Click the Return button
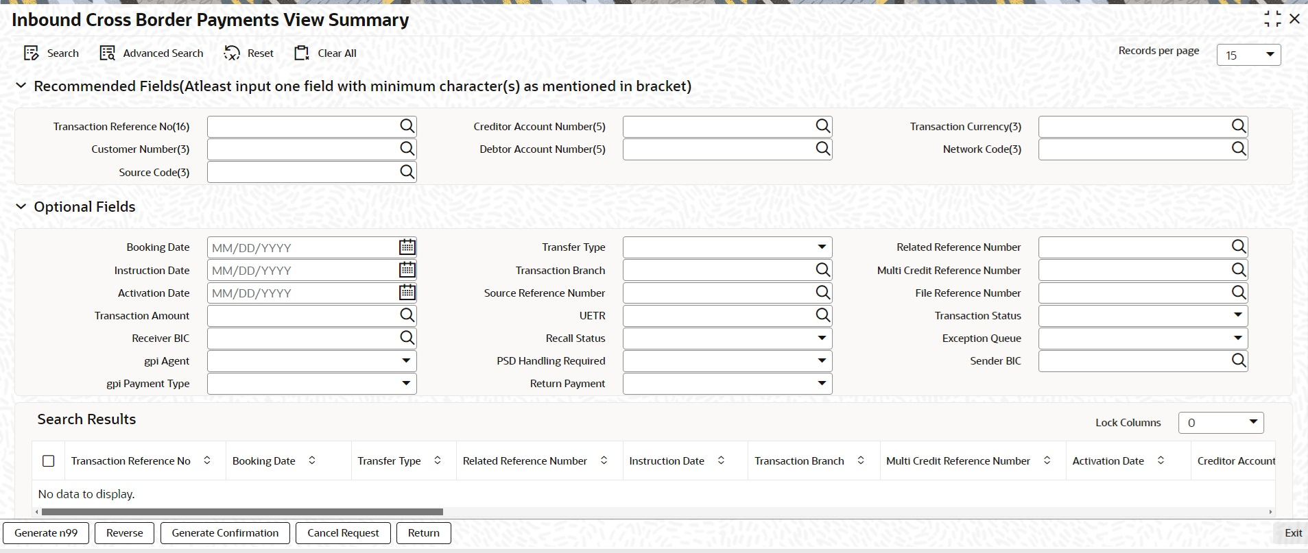1308x553 pixels. pos(424,533)
